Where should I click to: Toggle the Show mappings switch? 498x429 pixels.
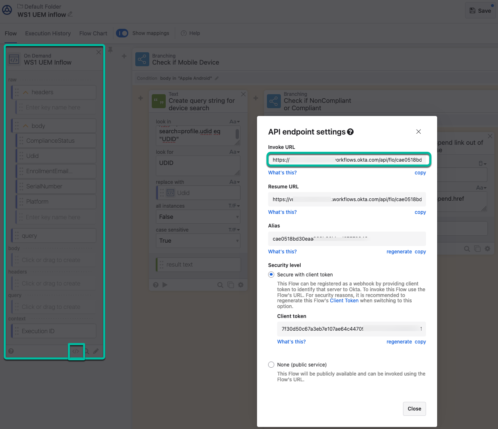(x=122, y=33)
